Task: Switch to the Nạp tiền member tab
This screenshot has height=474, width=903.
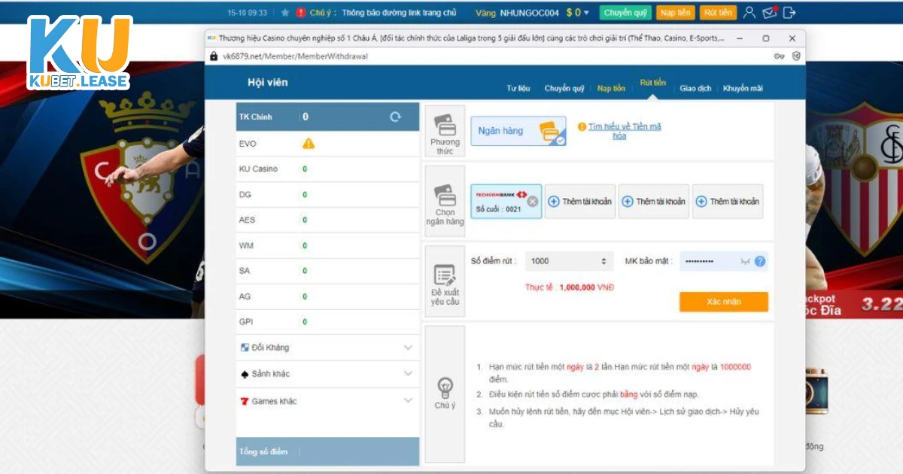Action: click(x=611, y=88)
